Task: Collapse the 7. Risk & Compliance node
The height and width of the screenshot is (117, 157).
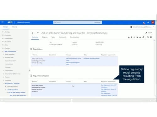Action: point(2,51)
